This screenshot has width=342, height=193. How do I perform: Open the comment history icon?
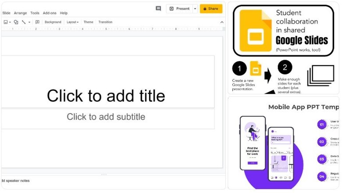[x=158, y=8]
